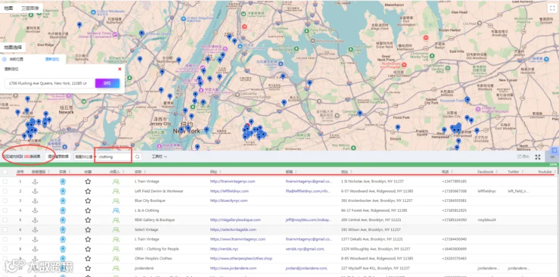
Task: Select the checkbox for RISK Gallery & Boutique row
Action: 5,220
